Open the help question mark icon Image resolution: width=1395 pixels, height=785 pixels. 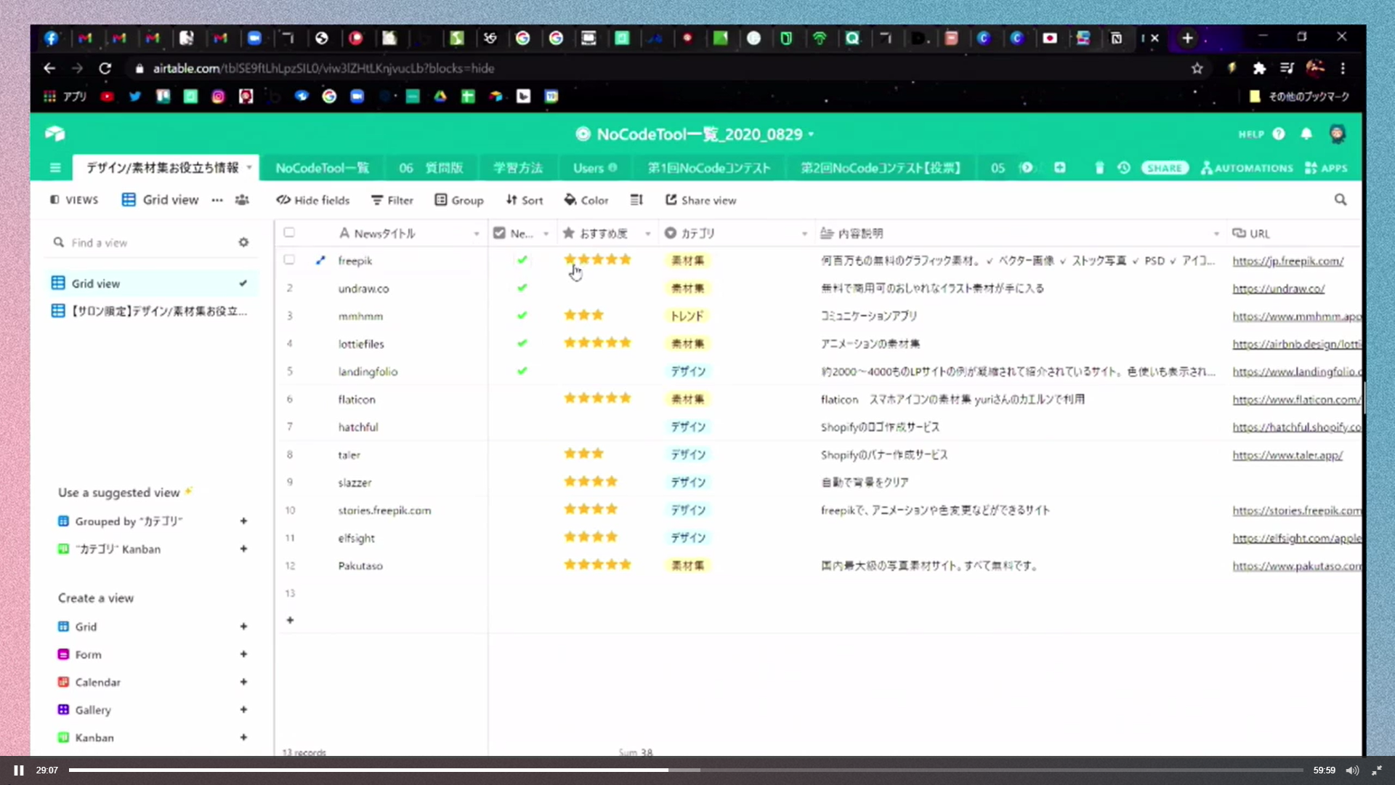tap(1279, 134)
